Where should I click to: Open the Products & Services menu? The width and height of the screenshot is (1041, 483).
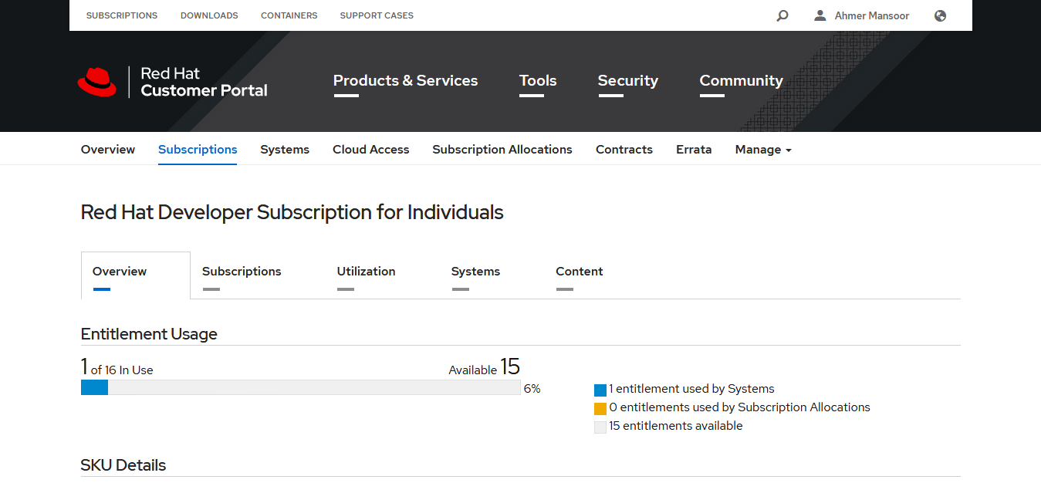click(405, 80)
